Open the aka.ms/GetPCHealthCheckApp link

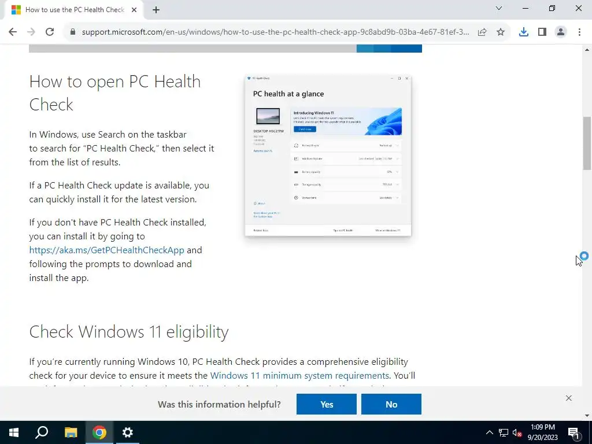106,250
